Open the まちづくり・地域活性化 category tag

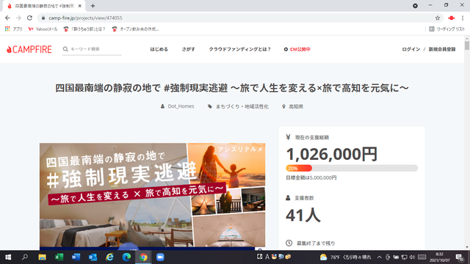238,106
